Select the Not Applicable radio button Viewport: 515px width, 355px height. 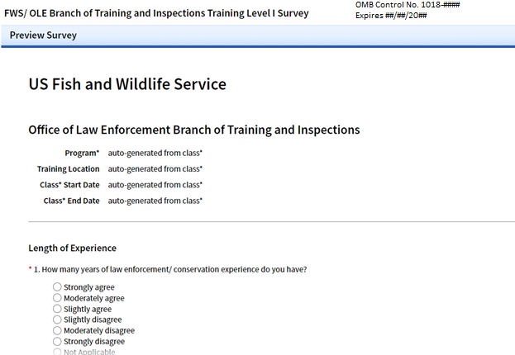[57, 352]
